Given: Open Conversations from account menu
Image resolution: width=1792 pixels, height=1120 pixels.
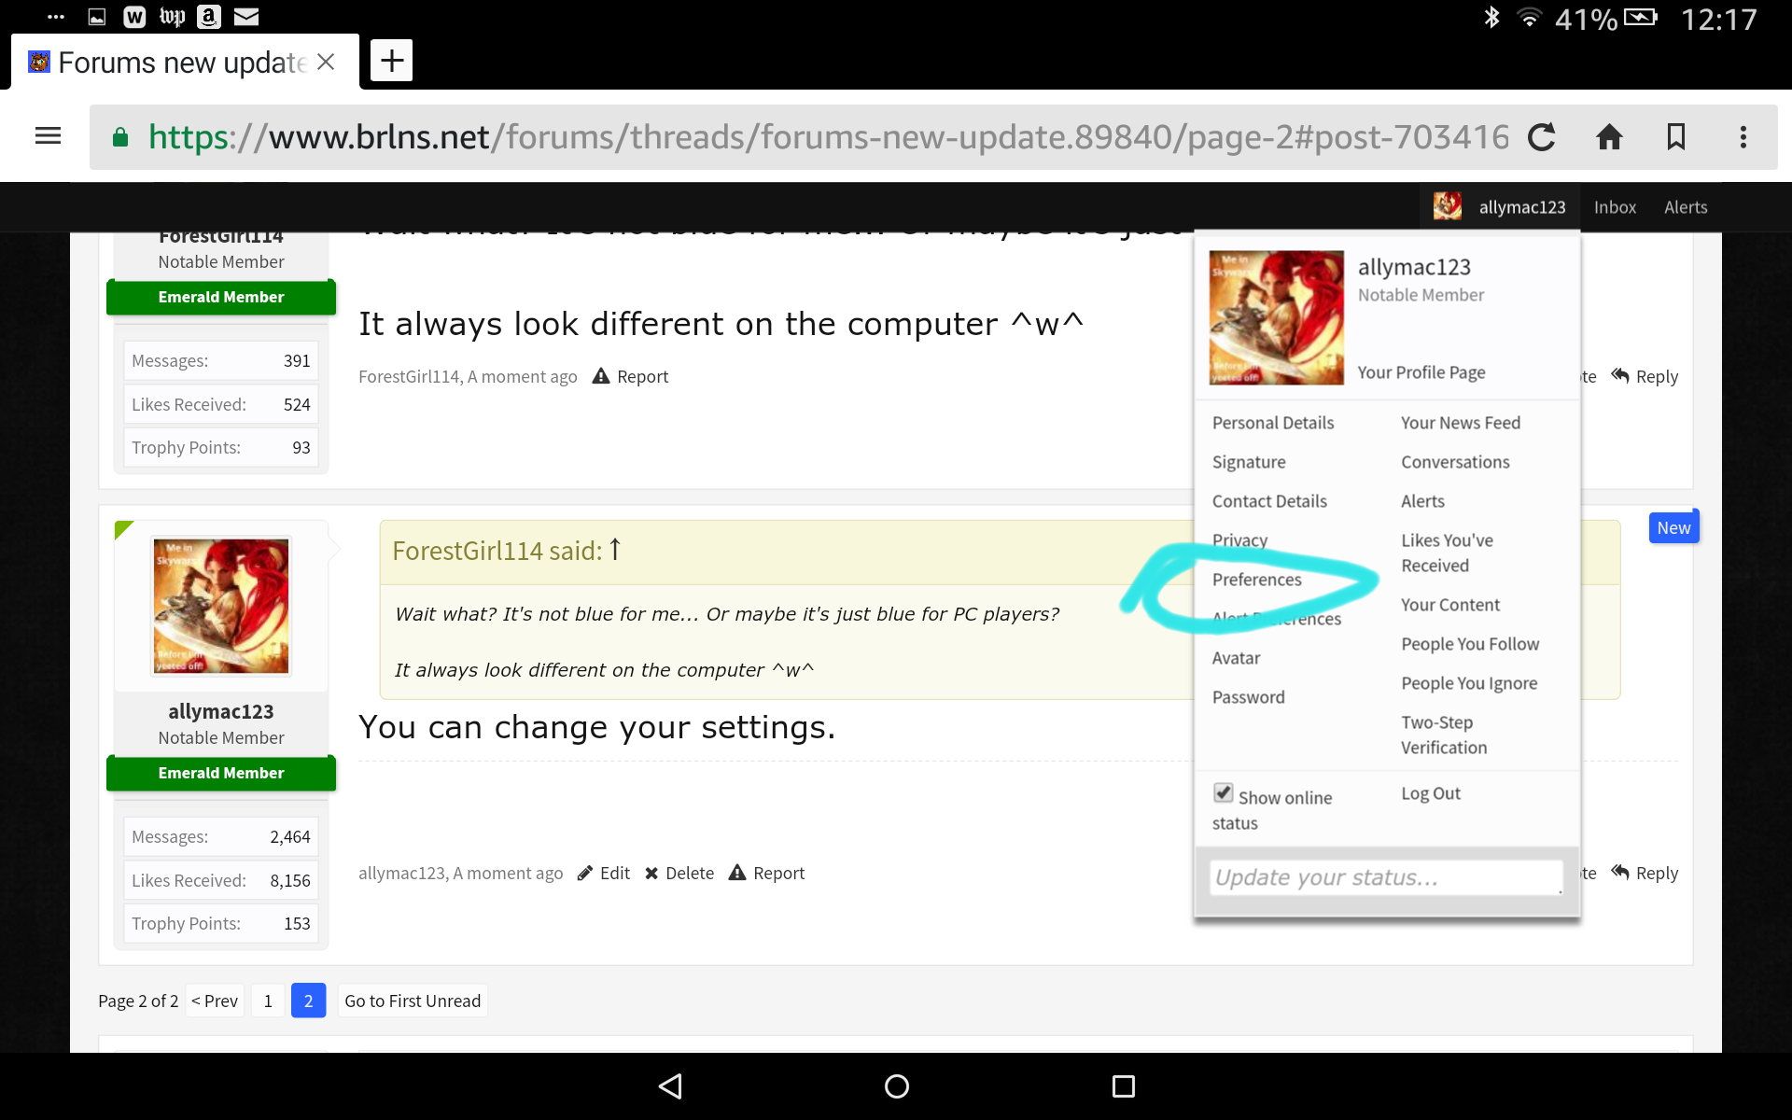Looking at the screenshot, I should [x=1455, y=462].
